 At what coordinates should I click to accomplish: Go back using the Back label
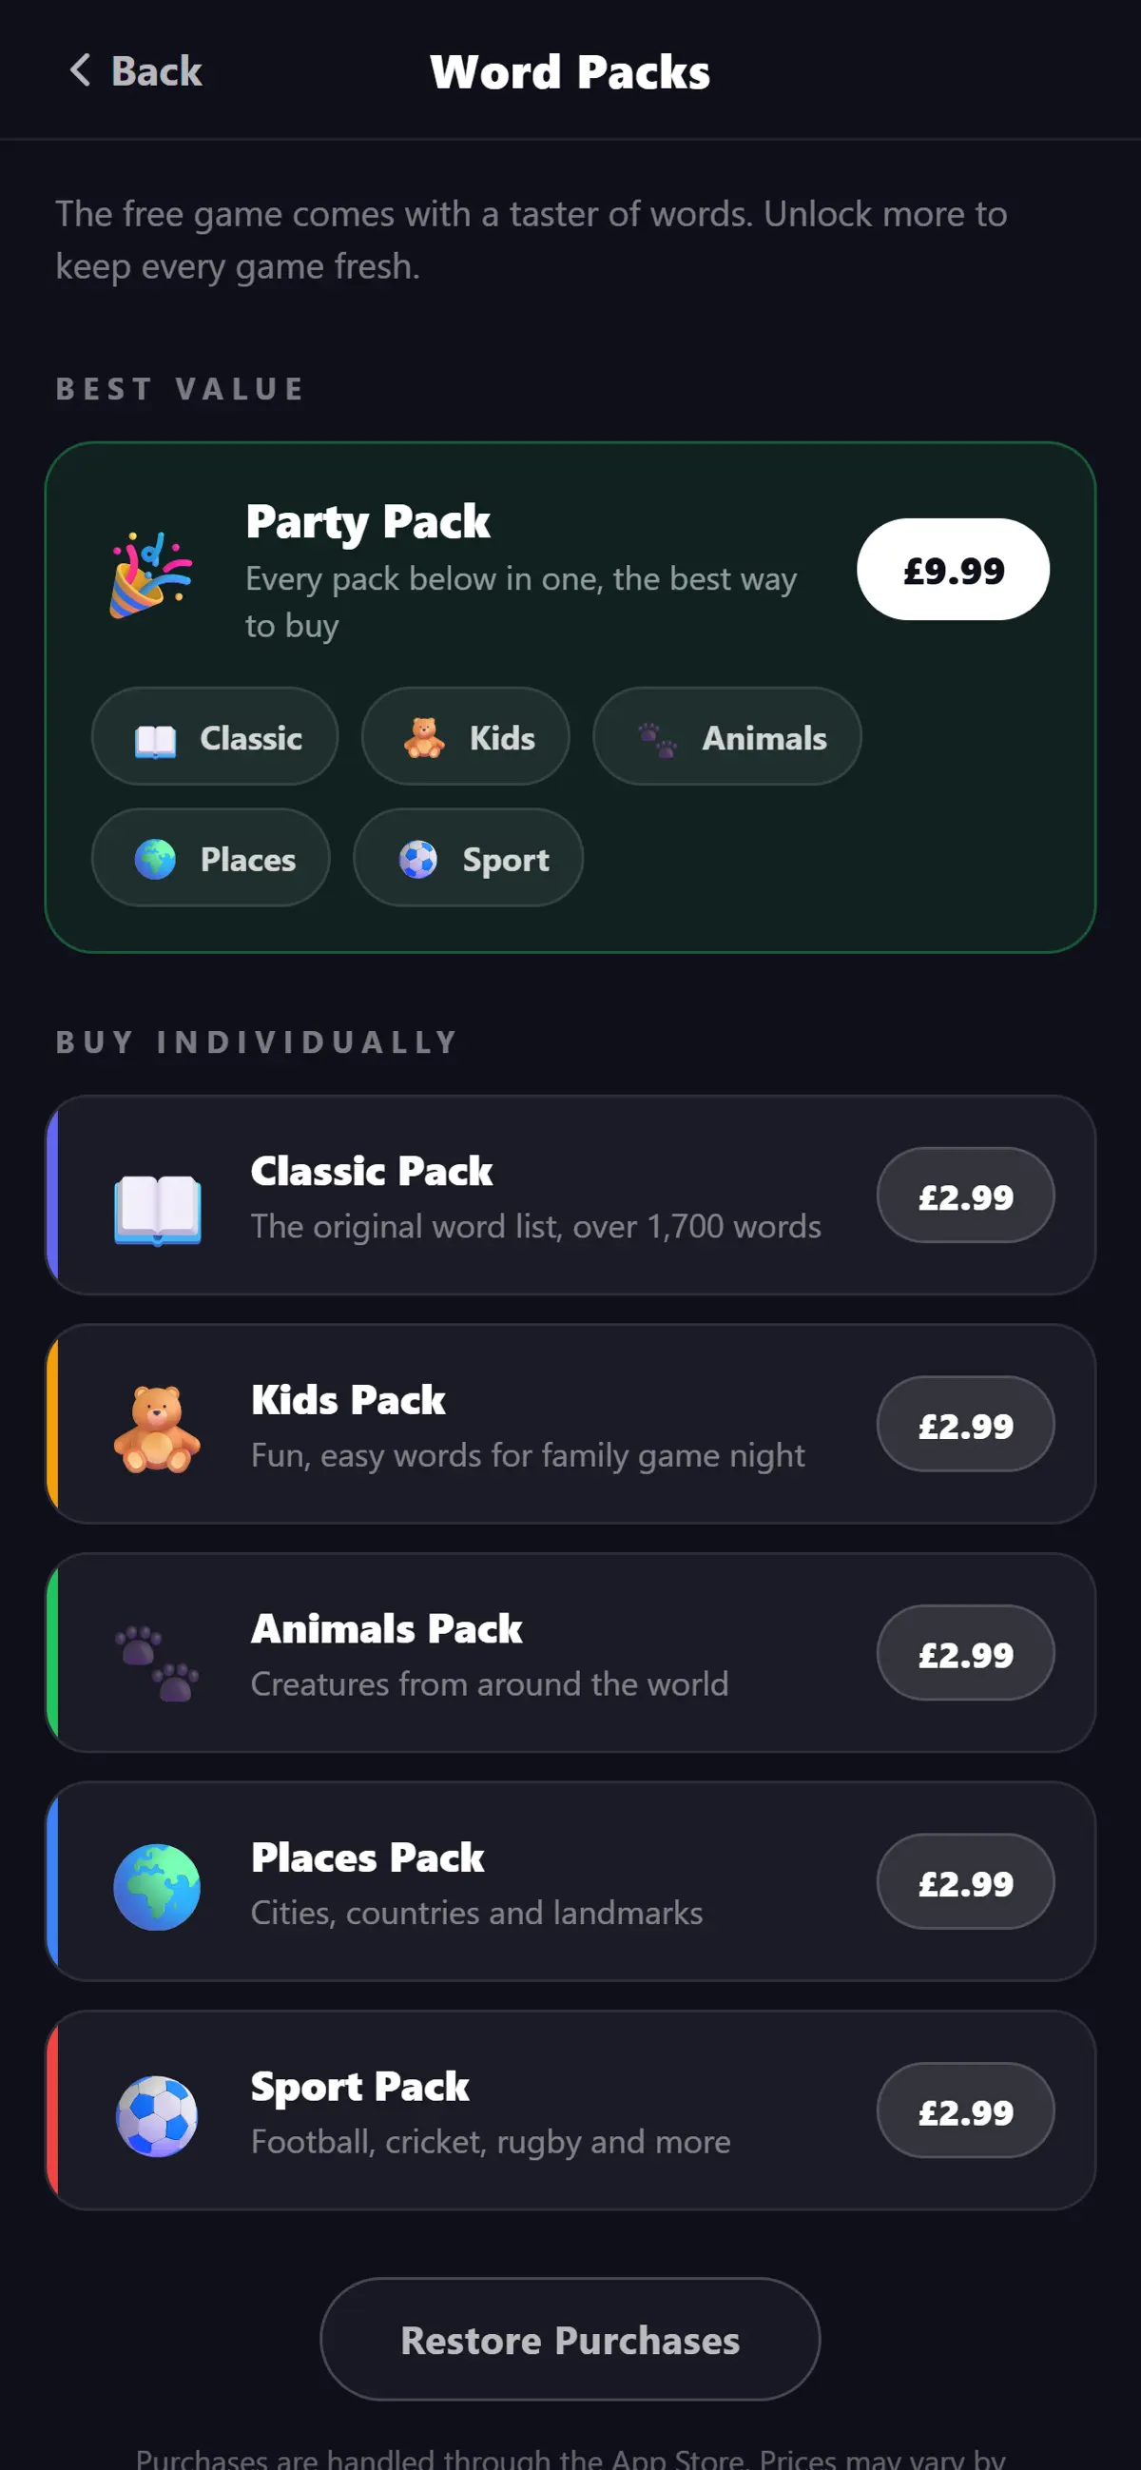pos(156,71)
